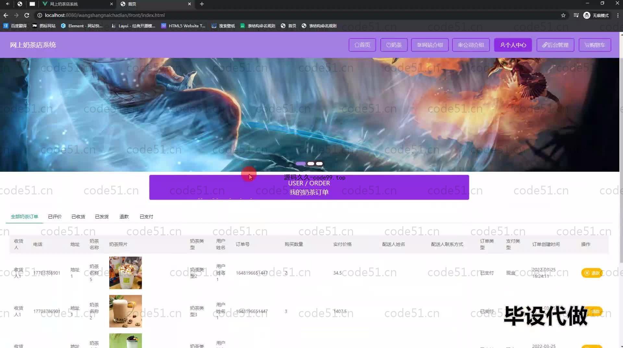Select the second carousel indicator dot
Image resolution: width=623 pixels, height=348 pixels.
click(311, 164)
